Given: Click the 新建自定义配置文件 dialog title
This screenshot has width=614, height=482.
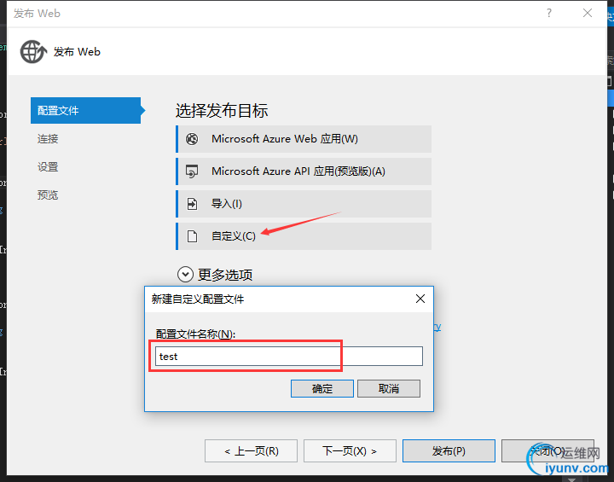Looking at the screenshot, I should (x=198, y=299).
